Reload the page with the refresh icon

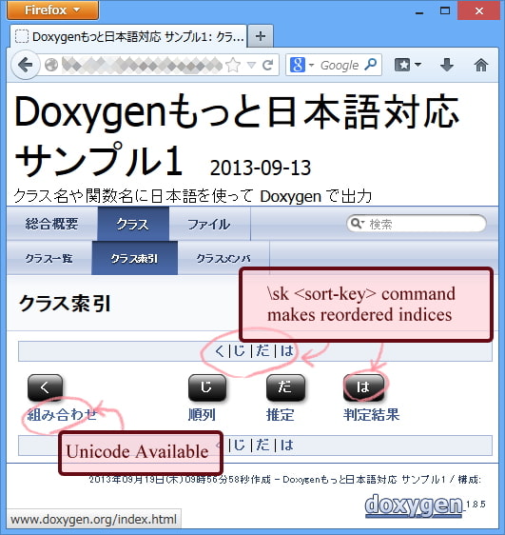coord(268,65)
